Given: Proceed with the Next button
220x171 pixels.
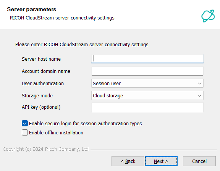Looking at the screenshot, I should (161, 161).
